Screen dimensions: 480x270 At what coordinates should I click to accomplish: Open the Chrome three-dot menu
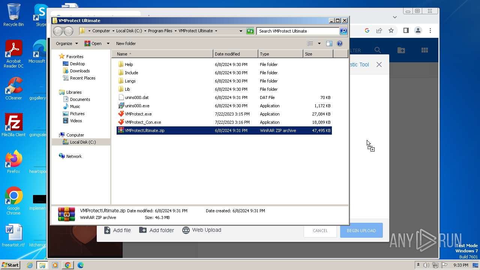click(430, 31)
